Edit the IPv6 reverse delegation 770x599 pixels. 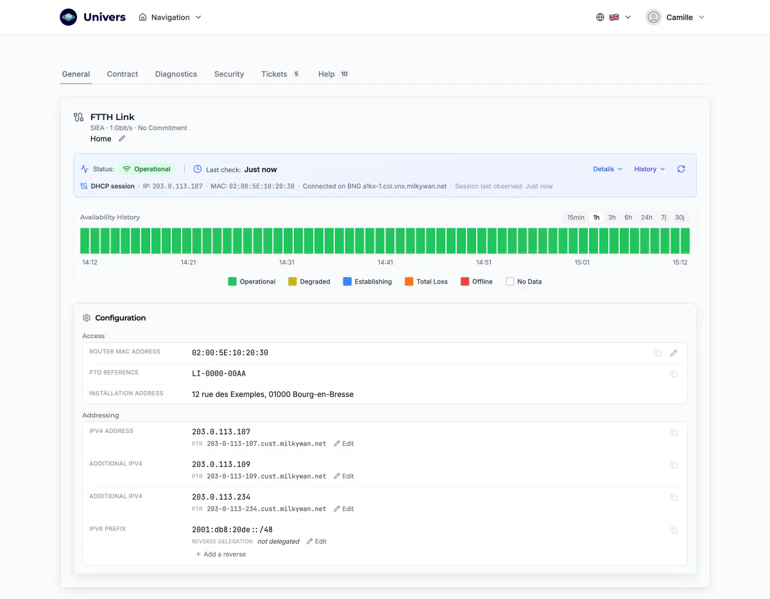tap(316, 542)
